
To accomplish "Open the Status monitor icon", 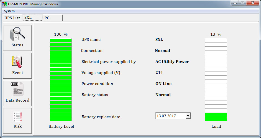I will coord(17,34).
